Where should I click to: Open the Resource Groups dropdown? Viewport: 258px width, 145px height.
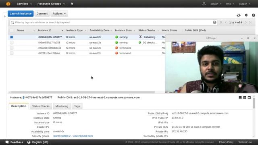51,4
